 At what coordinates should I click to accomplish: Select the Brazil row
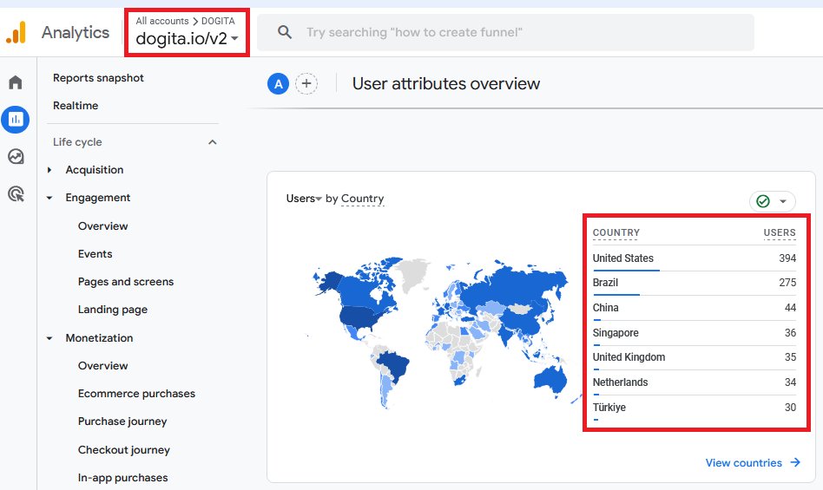(x=695, y=283)
